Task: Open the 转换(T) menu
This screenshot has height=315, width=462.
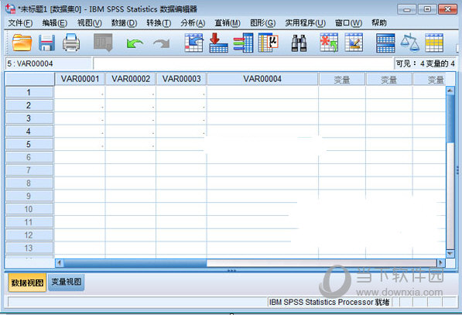Action: [159, 22]
